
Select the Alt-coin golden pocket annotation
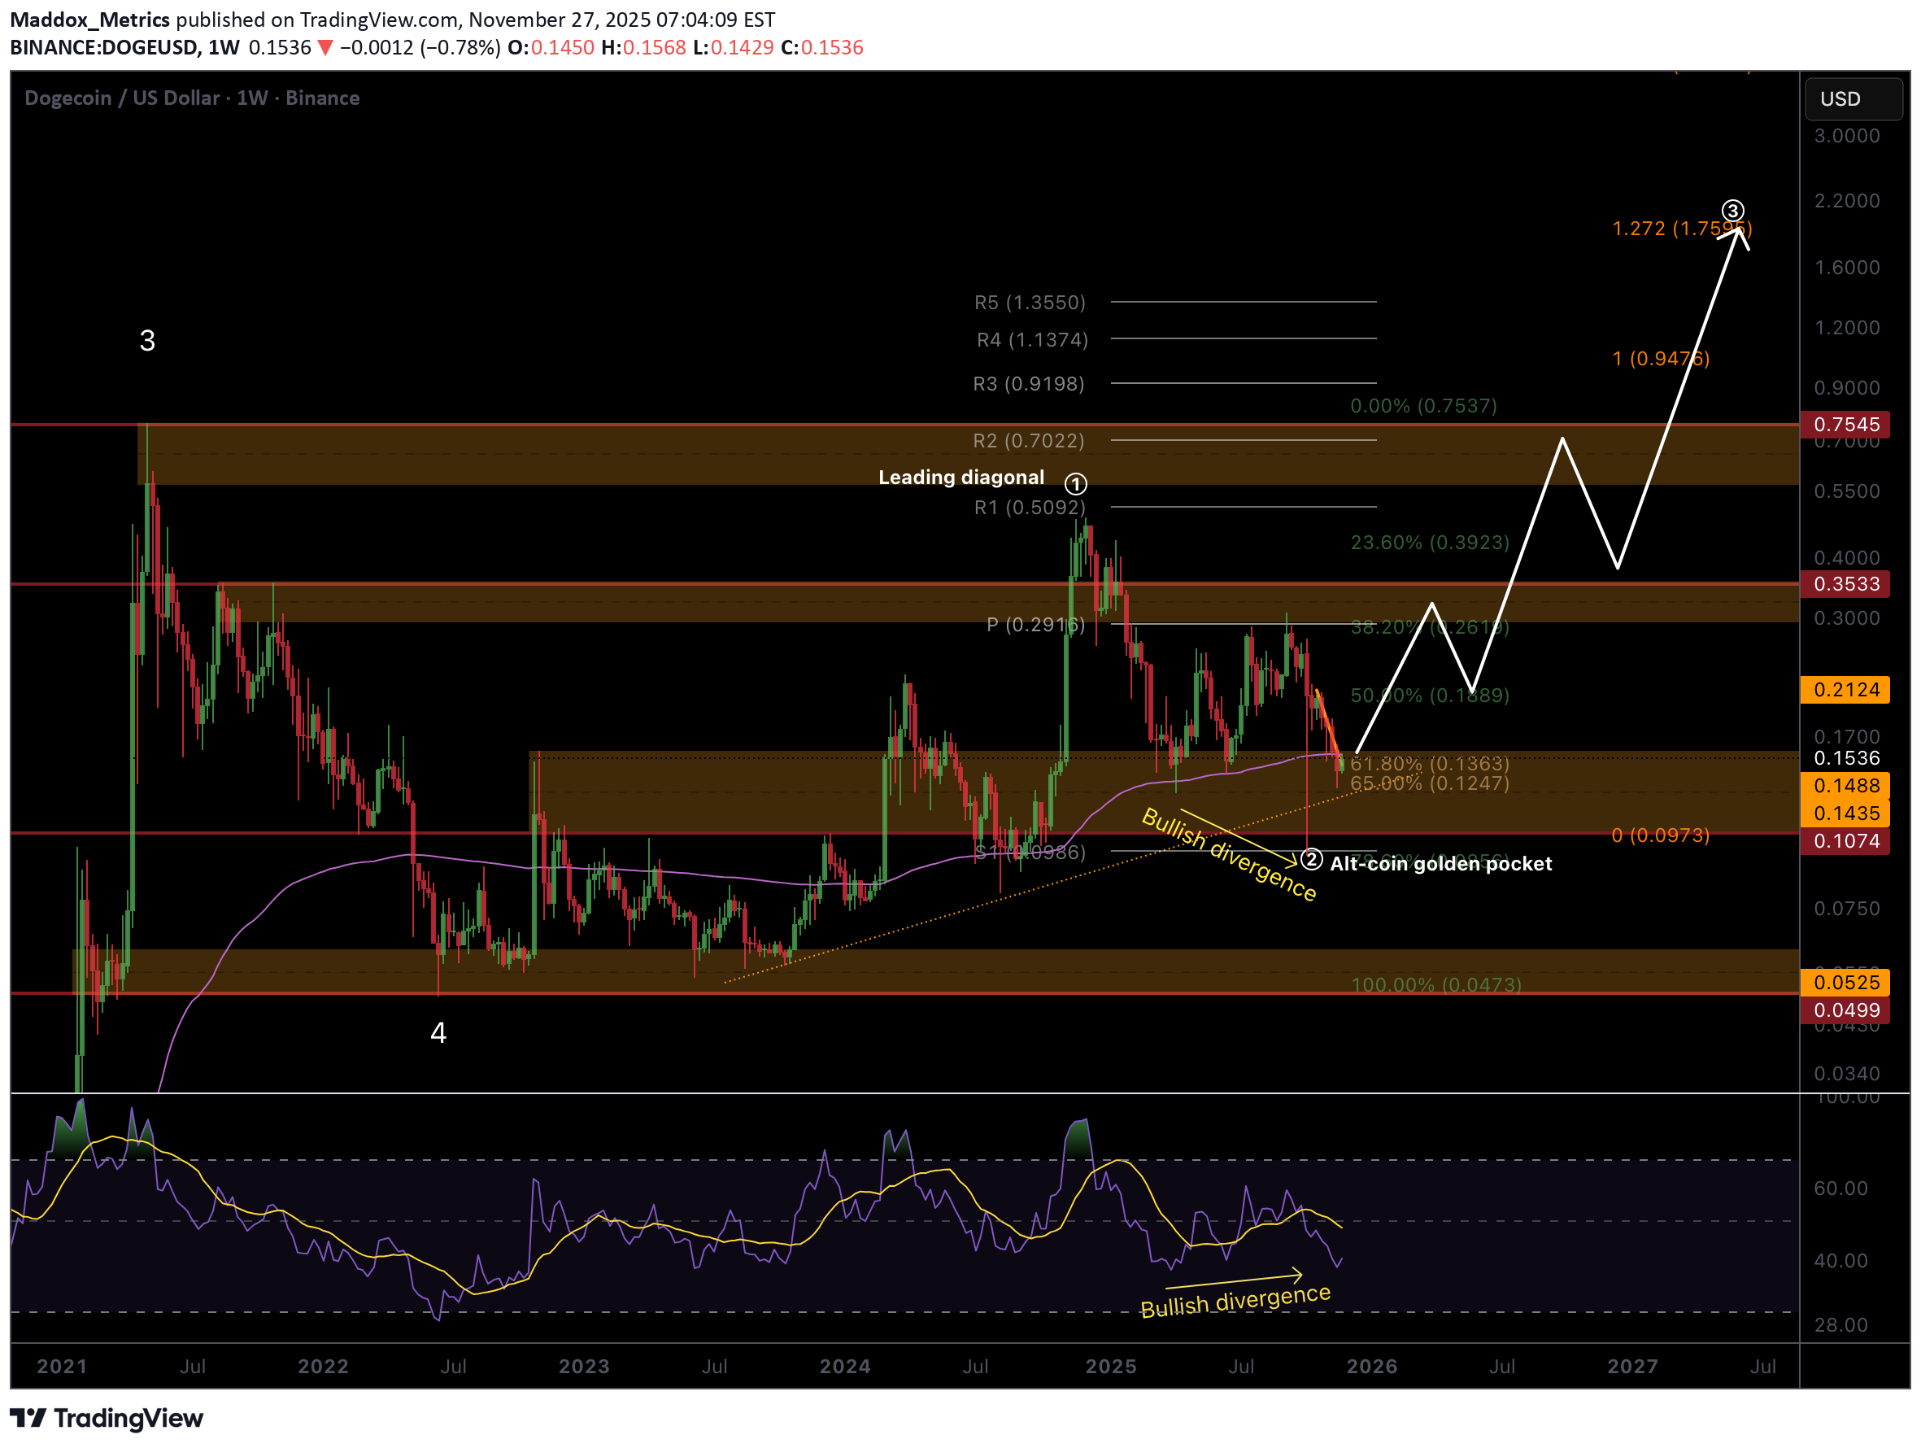1440,863
